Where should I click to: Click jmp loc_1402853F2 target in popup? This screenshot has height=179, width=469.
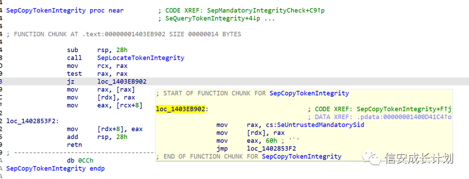coord(272,149)
